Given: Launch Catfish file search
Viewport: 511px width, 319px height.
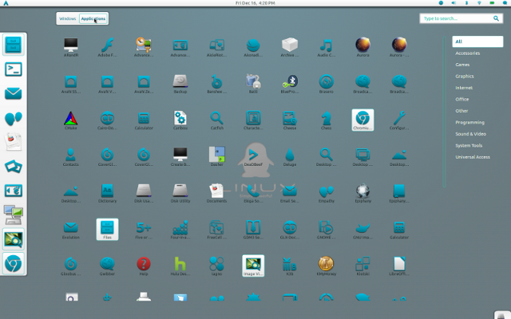Looking at the screenshot, I should (x=216, y=120).
